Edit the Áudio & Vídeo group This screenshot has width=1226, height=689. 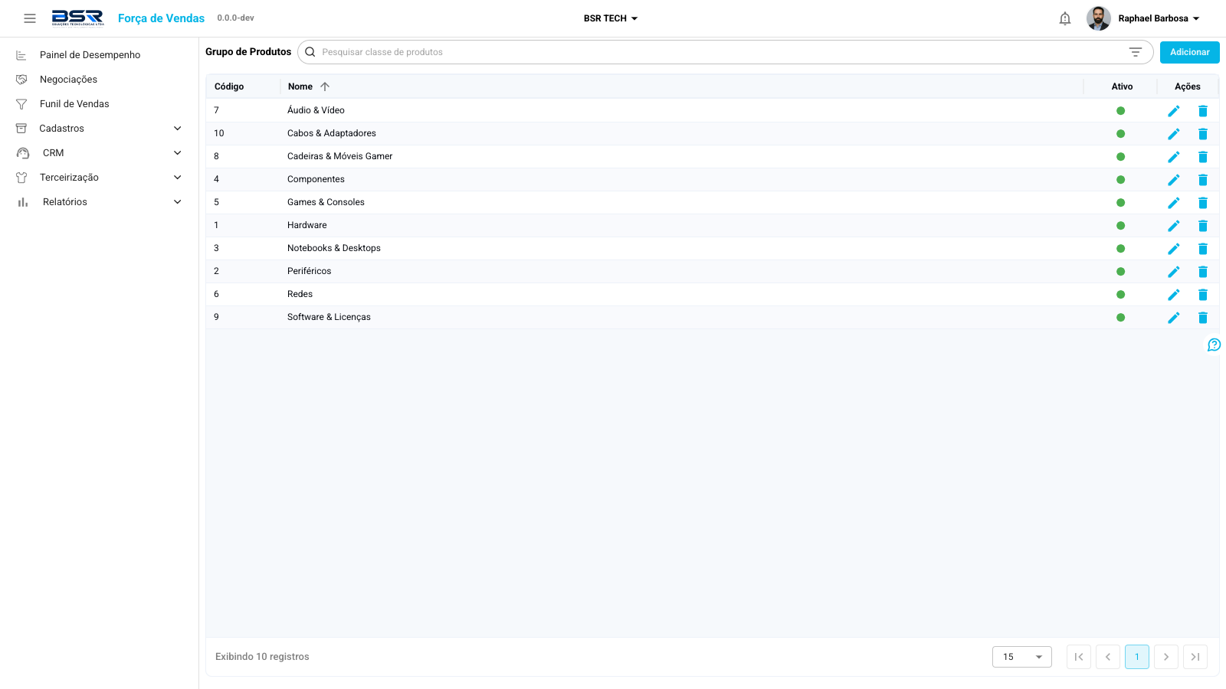click(1174, 111)
